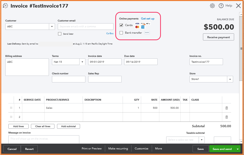Image resolution: width=244 pixels, height=155 pixels.
Task: Click Print or Preview in bottom bar
Action: click(92, 149)
